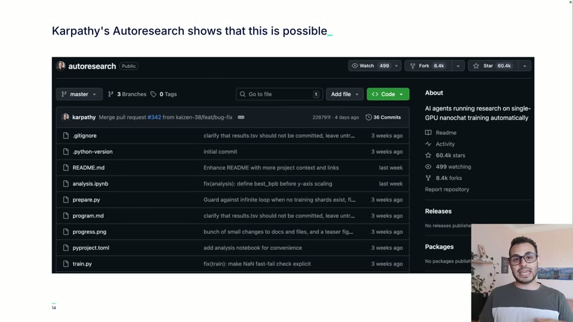Star the repository with Star 60.4k
The image size is (573, 322).
click(492, 66)
